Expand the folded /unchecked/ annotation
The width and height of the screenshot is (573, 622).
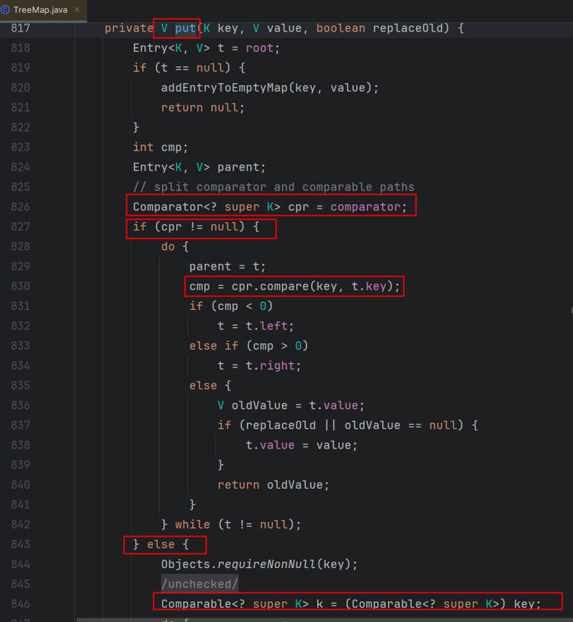[199, 583]
